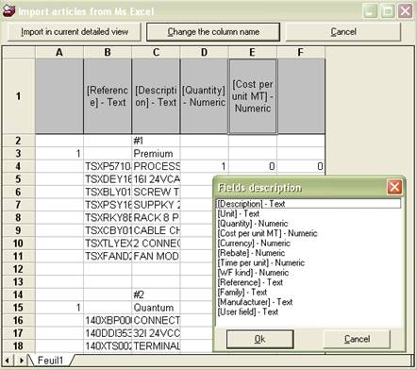Select [Reference] - Text in fields list
This screenshot has width=417, height=370.
(309, 282)
